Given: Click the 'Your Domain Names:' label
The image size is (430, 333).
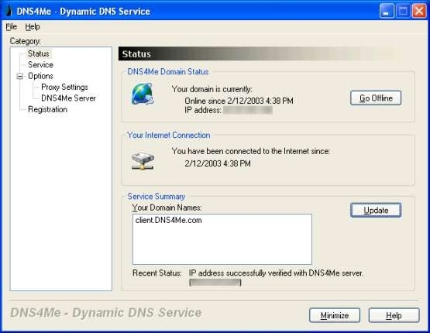Looking at the screenshot, I should (167, 208).
